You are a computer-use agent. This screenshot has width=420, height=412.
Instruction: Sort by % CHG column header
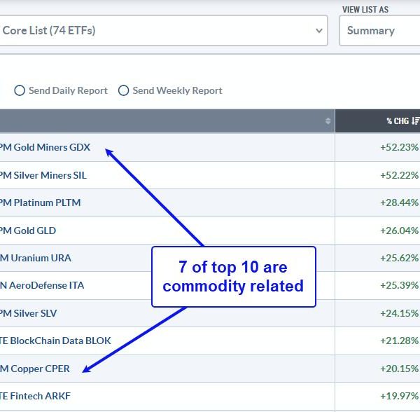pos(377,121)
